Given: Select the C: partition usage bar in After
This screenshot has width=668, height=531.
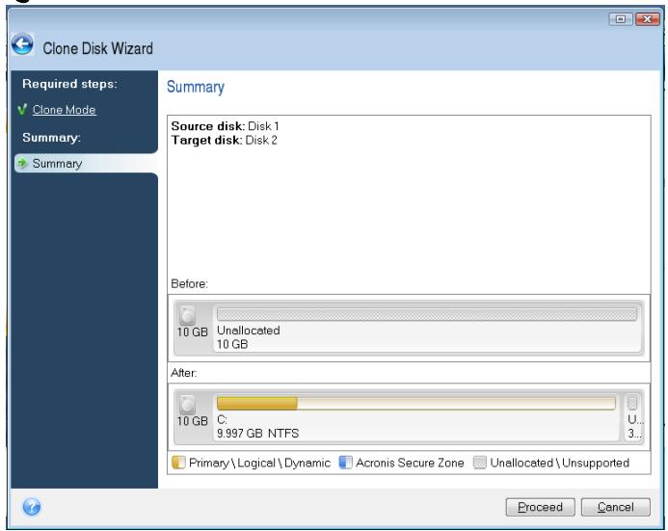Looking at the screenshot, I should pos(415,403).
